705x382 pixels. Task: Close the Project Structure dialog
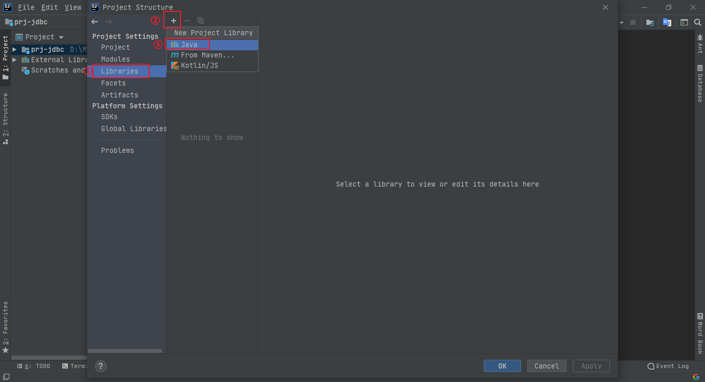point(605,7)
